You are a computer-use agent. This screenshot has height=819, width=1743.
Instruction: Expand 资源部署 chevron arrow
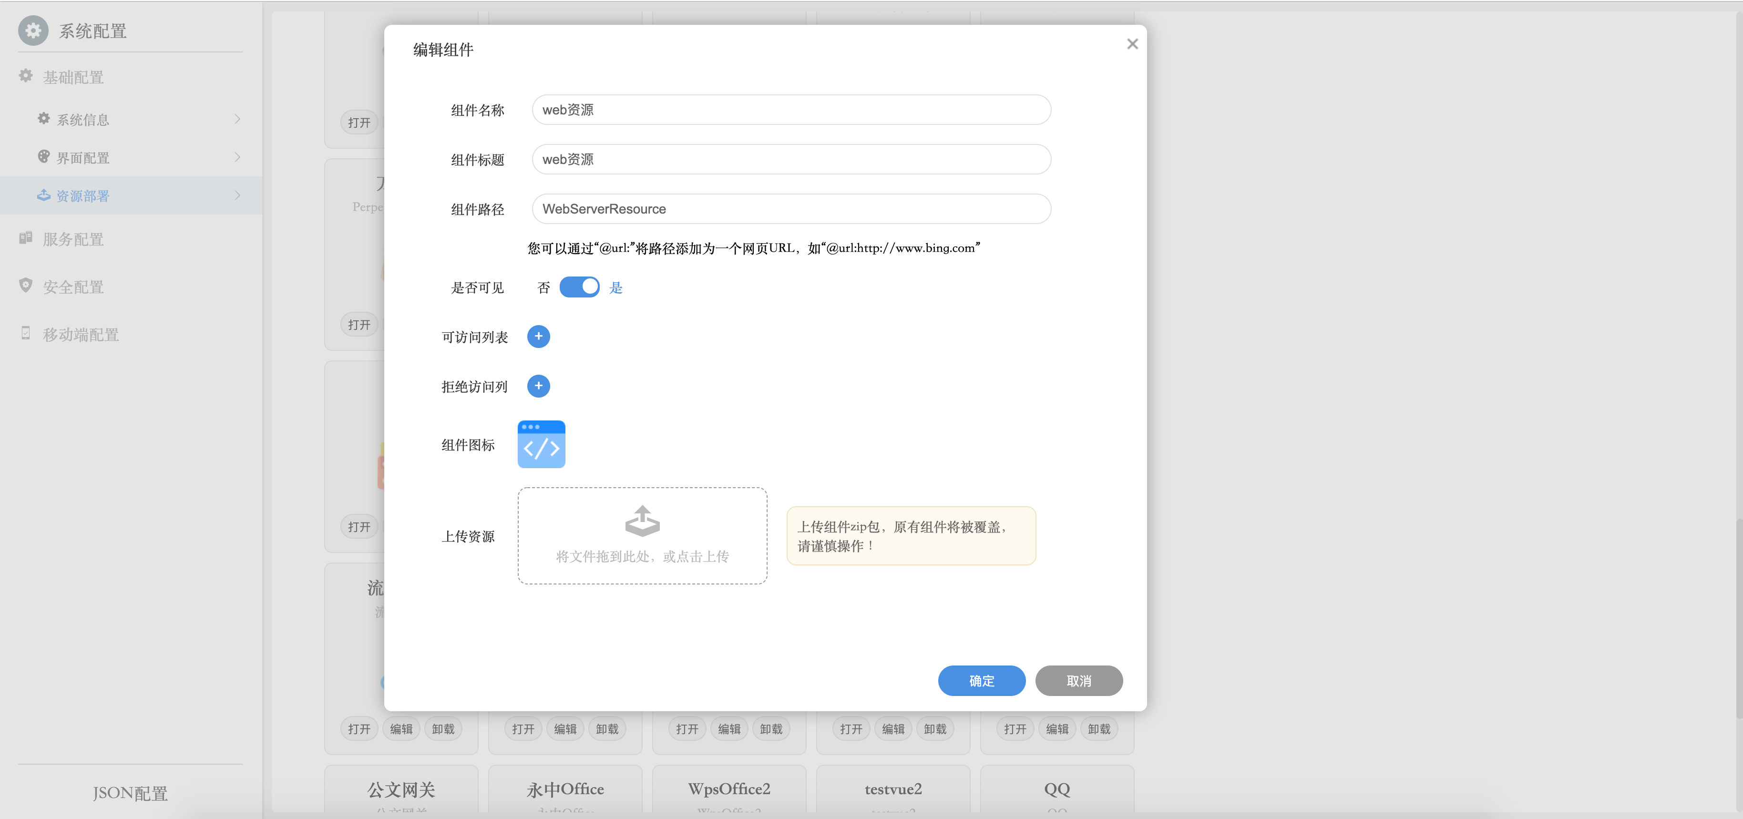point(237,195)
